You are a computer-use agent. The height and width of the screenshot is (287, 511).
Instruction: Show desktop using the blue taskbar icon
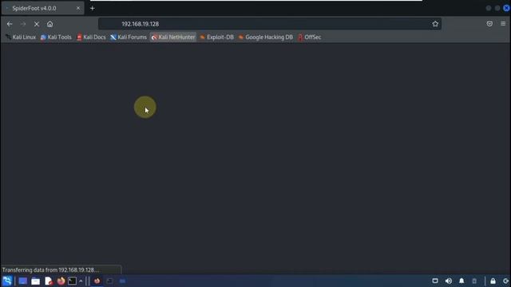(x=22, y=281)
